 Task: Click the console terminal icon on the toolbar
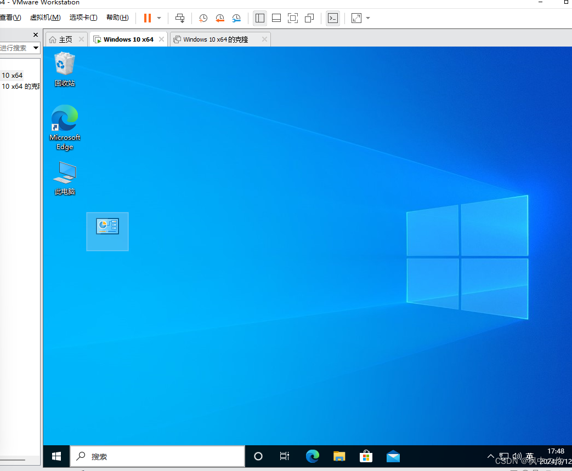tap(333, 18)
